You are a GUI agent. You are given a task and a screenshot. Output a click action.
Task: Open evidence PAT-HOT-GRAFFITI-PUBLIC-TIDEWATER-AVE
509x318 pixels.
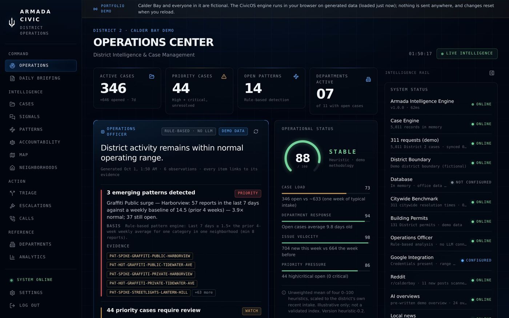coord(151,265)
